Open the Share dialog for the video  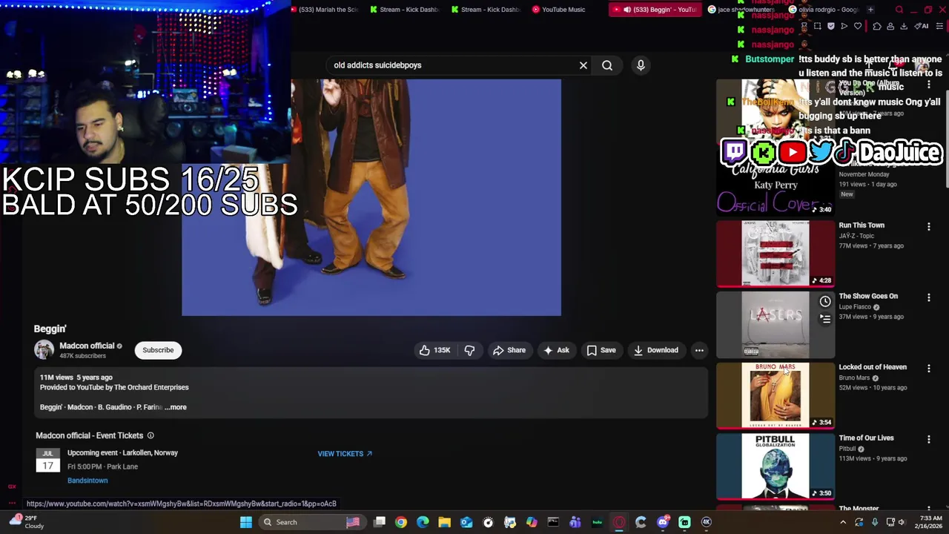(509, 350)
